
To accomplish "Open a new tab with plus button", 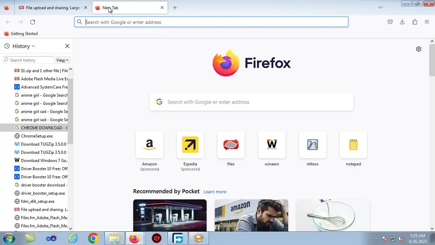I will 175,7.
